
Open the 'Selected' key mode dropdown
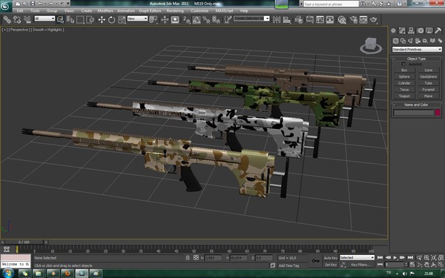357,257
